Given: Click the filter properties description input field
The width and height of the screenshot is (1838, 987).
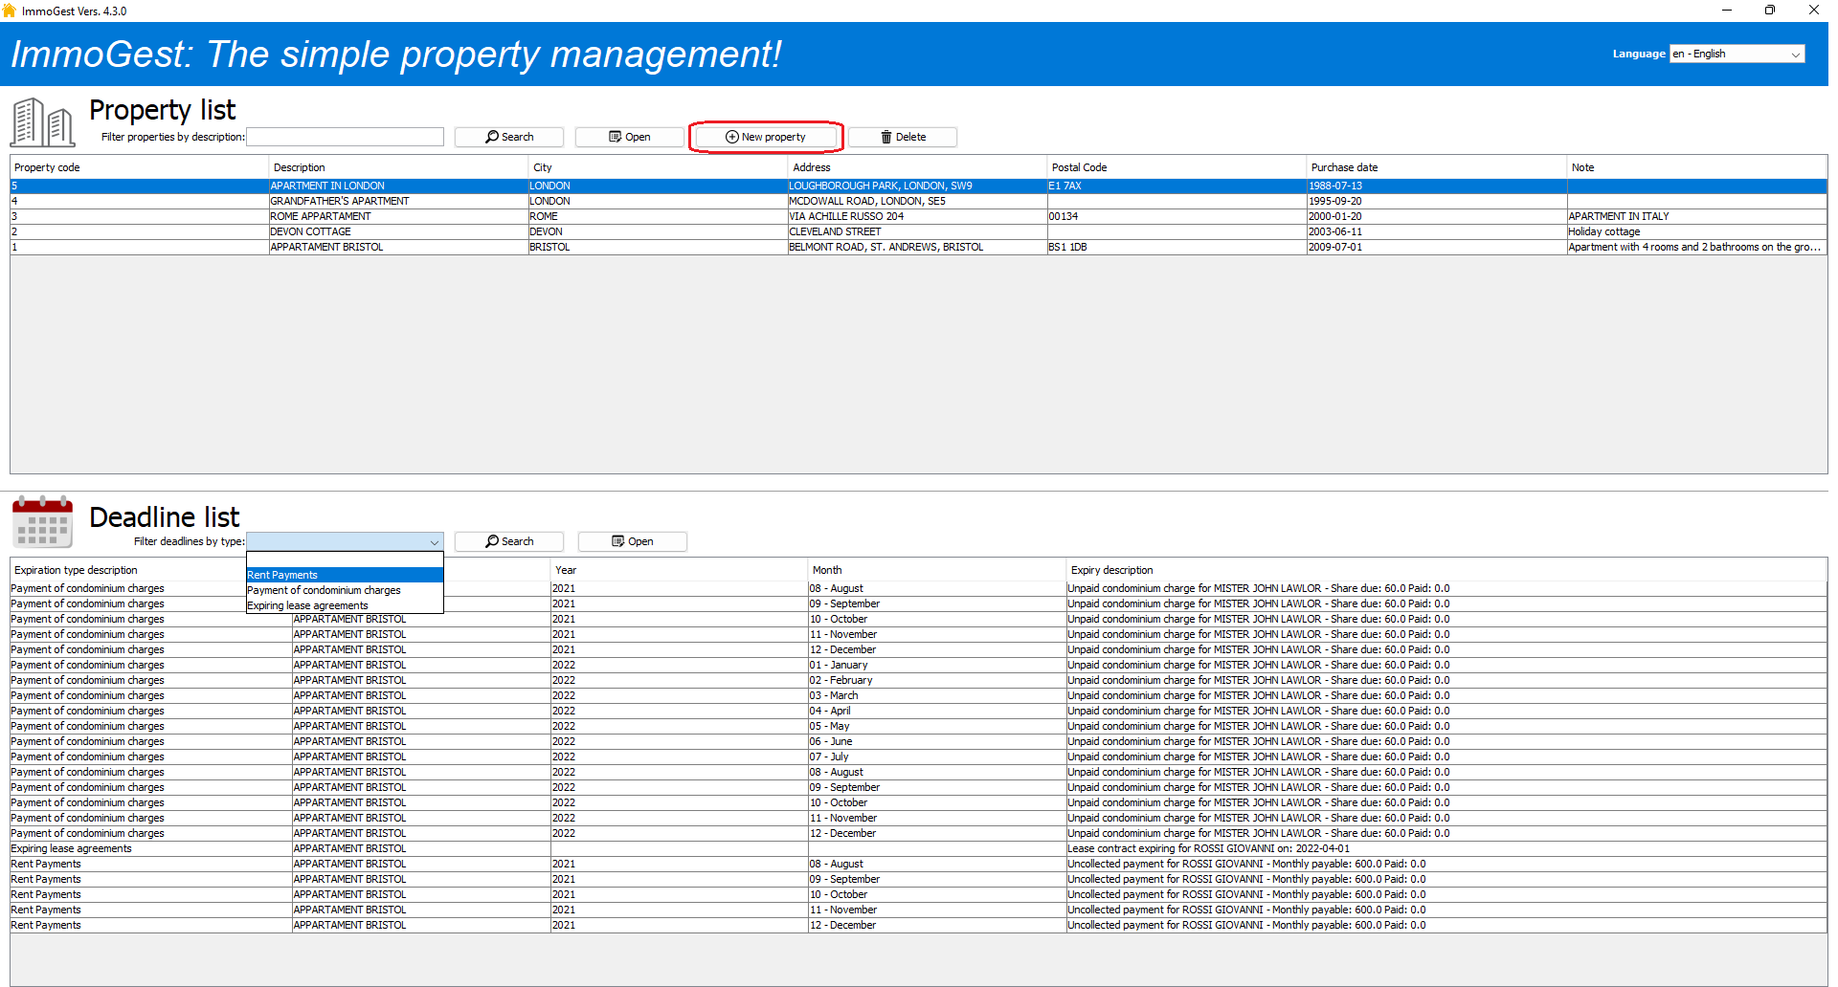Looking at the screenshot, I should point(345,137).
